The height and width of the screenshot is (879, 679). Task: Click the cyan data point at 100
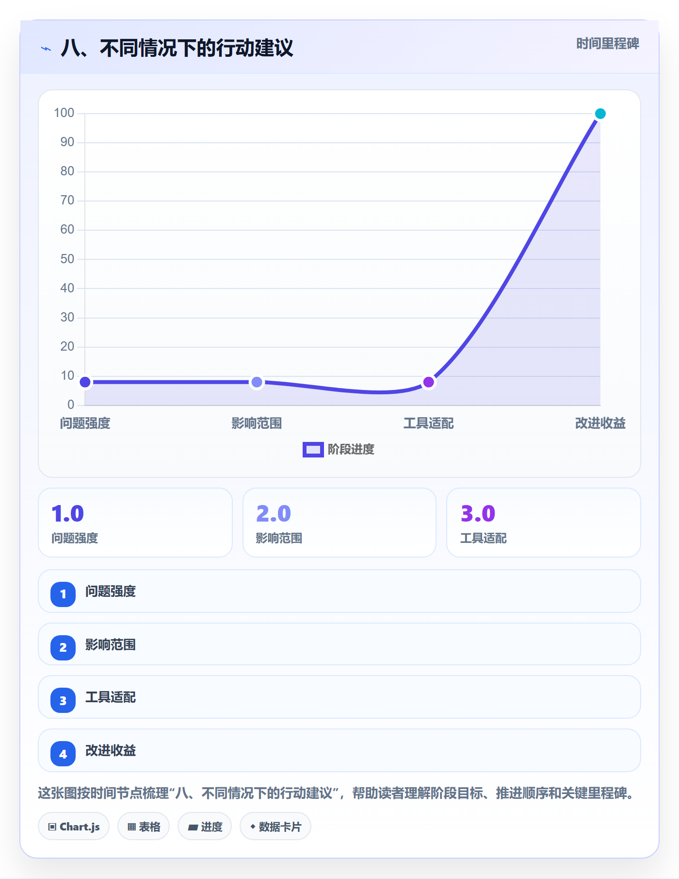[600, 114]
